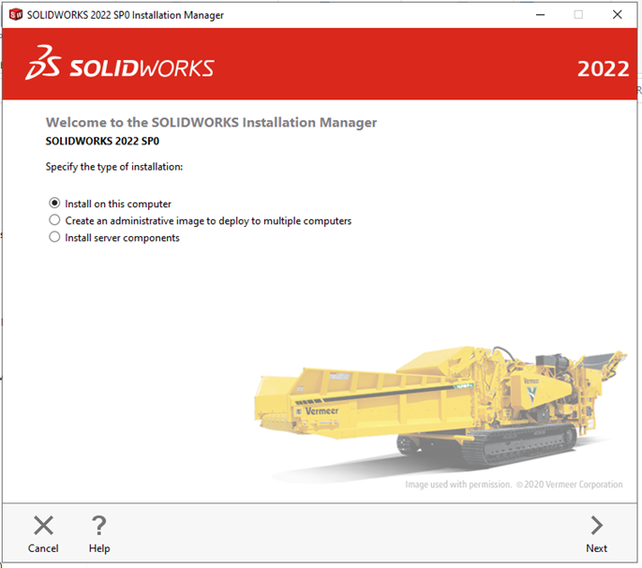Image resolution: width=642 pixels, height=568 pixels.
Task: Select "Install on this computer" radio button
Action: (54, 203)
